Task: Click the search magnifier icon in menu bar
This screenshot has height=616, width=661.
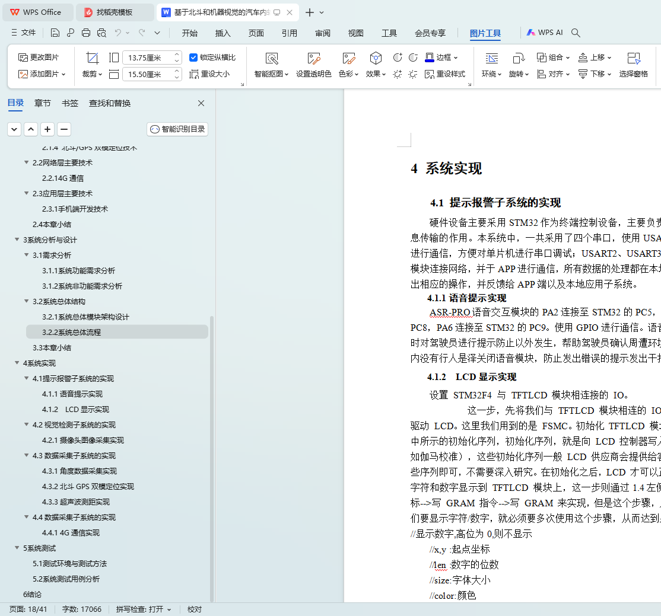Action: click(x=576, y=33)
